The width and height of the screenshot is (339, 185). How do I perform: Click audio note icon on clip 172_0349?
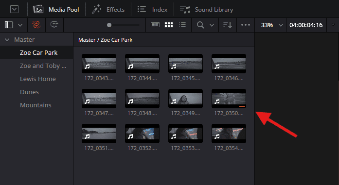click(174, 101)
